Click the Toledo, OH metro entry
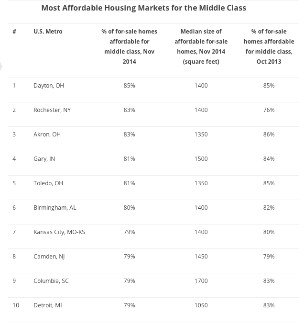Viewport: 304px width, 326px height. point(48,183)
